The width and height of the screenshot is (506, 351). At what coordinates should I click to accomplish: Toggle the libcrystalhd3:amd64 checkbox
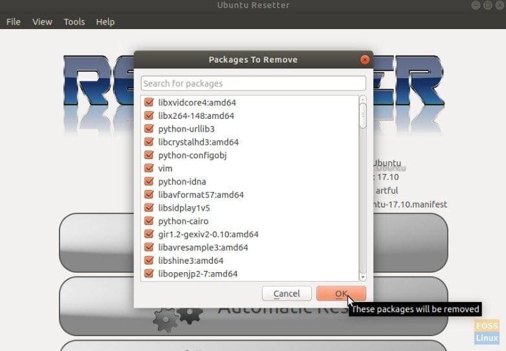(149, 142)
